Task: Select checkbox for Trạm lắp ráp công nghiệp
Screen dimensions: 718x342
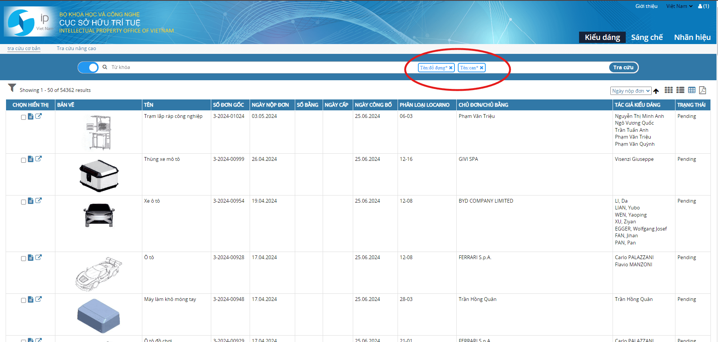Action: coord(23,117)
